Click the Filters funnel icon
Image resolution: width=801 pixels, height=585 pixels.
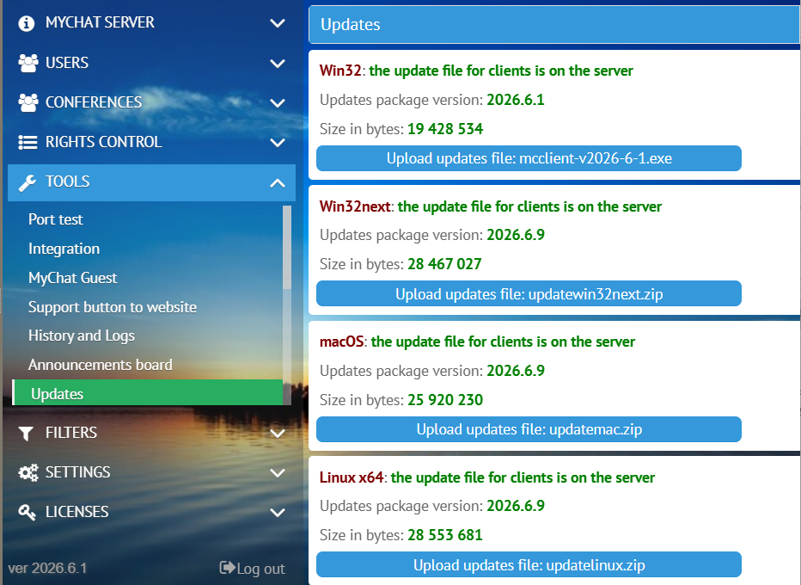26,433
